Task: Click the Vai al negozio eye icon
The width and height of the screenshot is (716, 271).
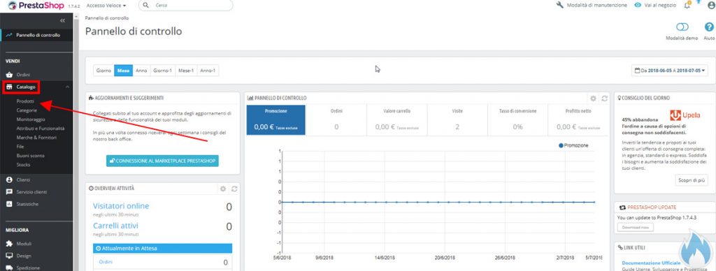Action: pyautogui.click(x=638, y=6)
